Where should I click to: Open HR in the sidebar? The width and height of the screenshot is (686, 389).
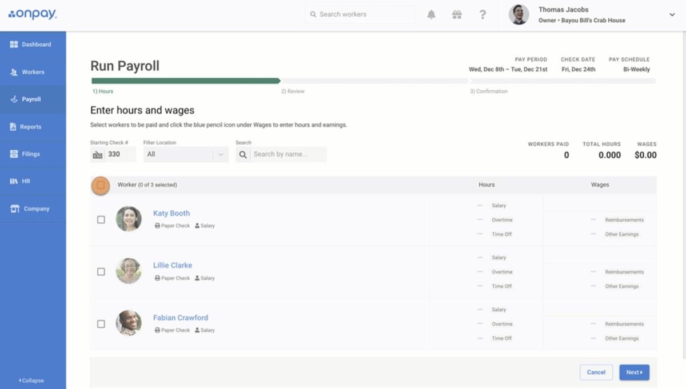point(33,181)
